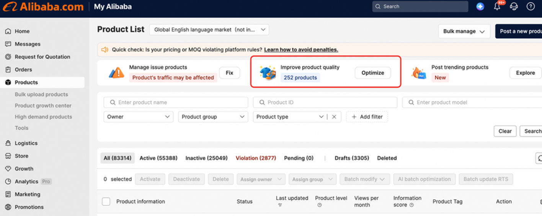
Task: Expand the Assign group dropdown
Action: point(312,179)
